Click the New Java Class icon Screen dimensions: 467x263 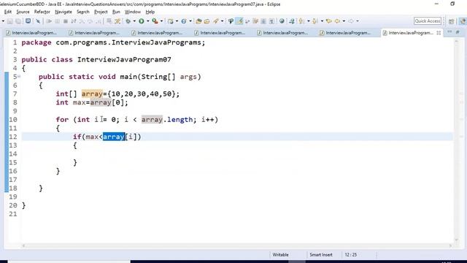pos(184,21)
